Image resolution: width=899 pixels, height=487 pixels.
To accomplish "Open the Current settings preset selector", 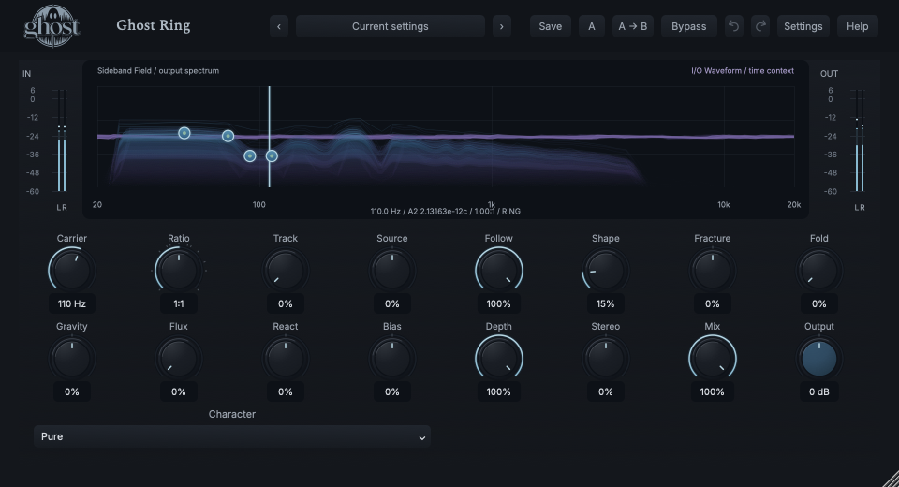I will tap(390, 26).
